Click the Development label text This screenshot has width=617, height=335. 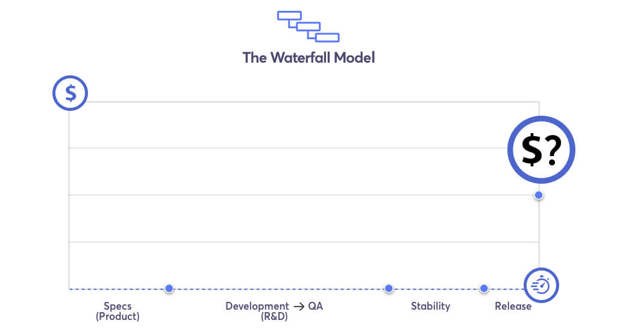click(257, 306)
